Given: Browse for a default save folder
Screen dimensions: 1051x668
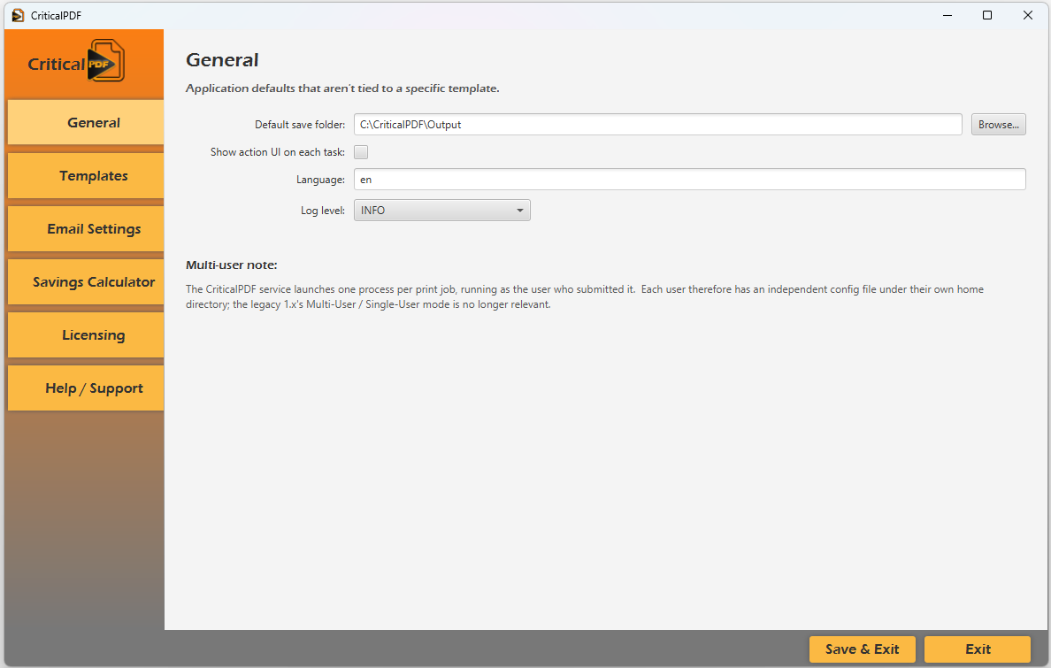Looking at the screenshot, I should pos(998,124).
